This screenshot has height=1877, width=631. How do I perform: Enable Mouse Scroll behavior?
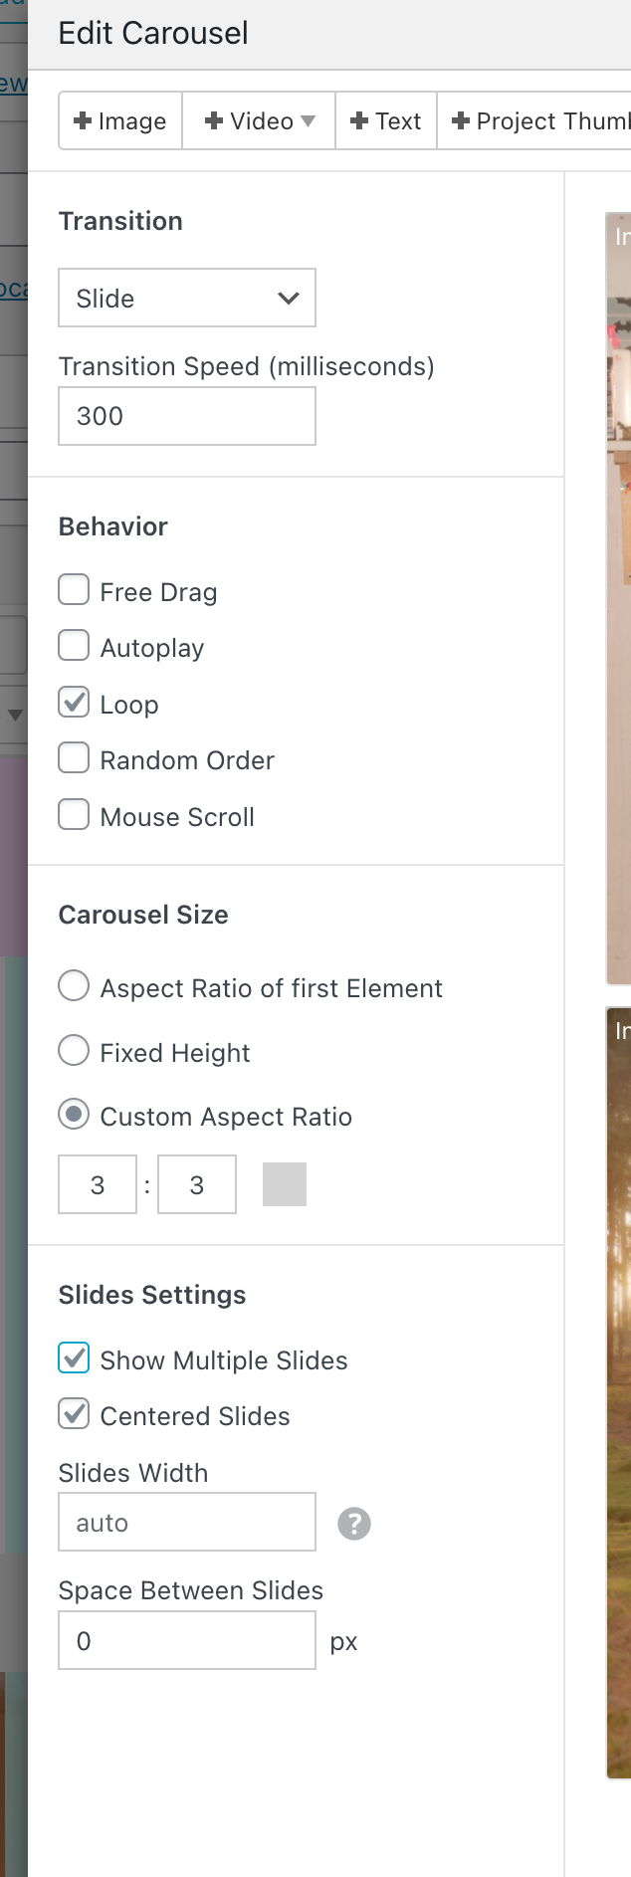click(74, 814)
